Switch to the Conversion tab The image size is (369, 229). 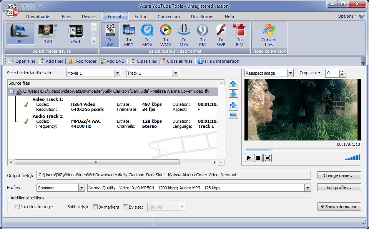(169, 17)
